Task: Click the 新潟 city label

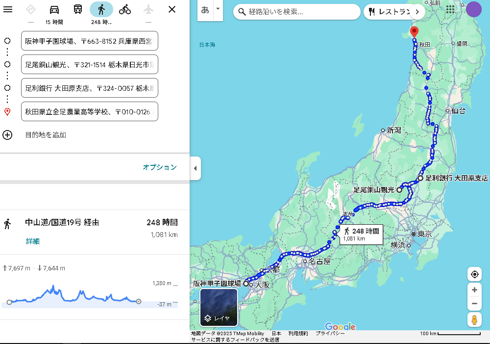Action: [x=394, y=130]
